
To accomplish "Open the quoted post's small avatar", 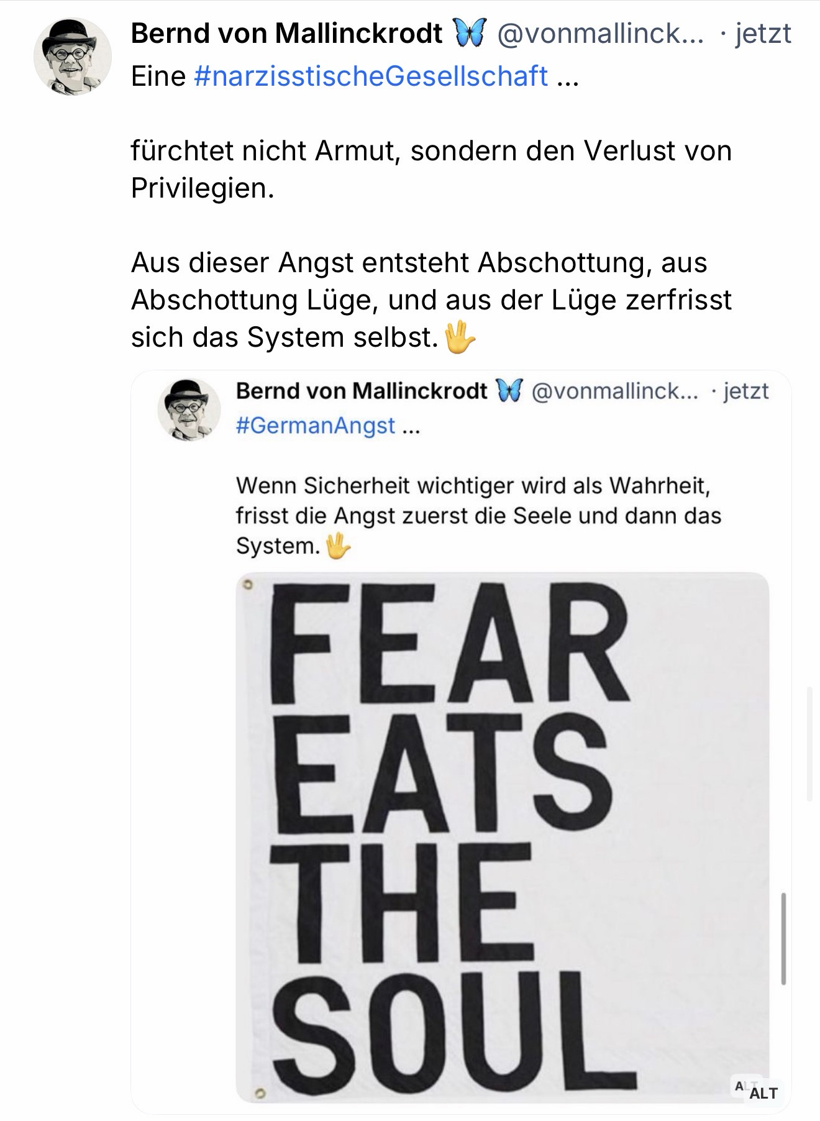I will pos(189,410).
